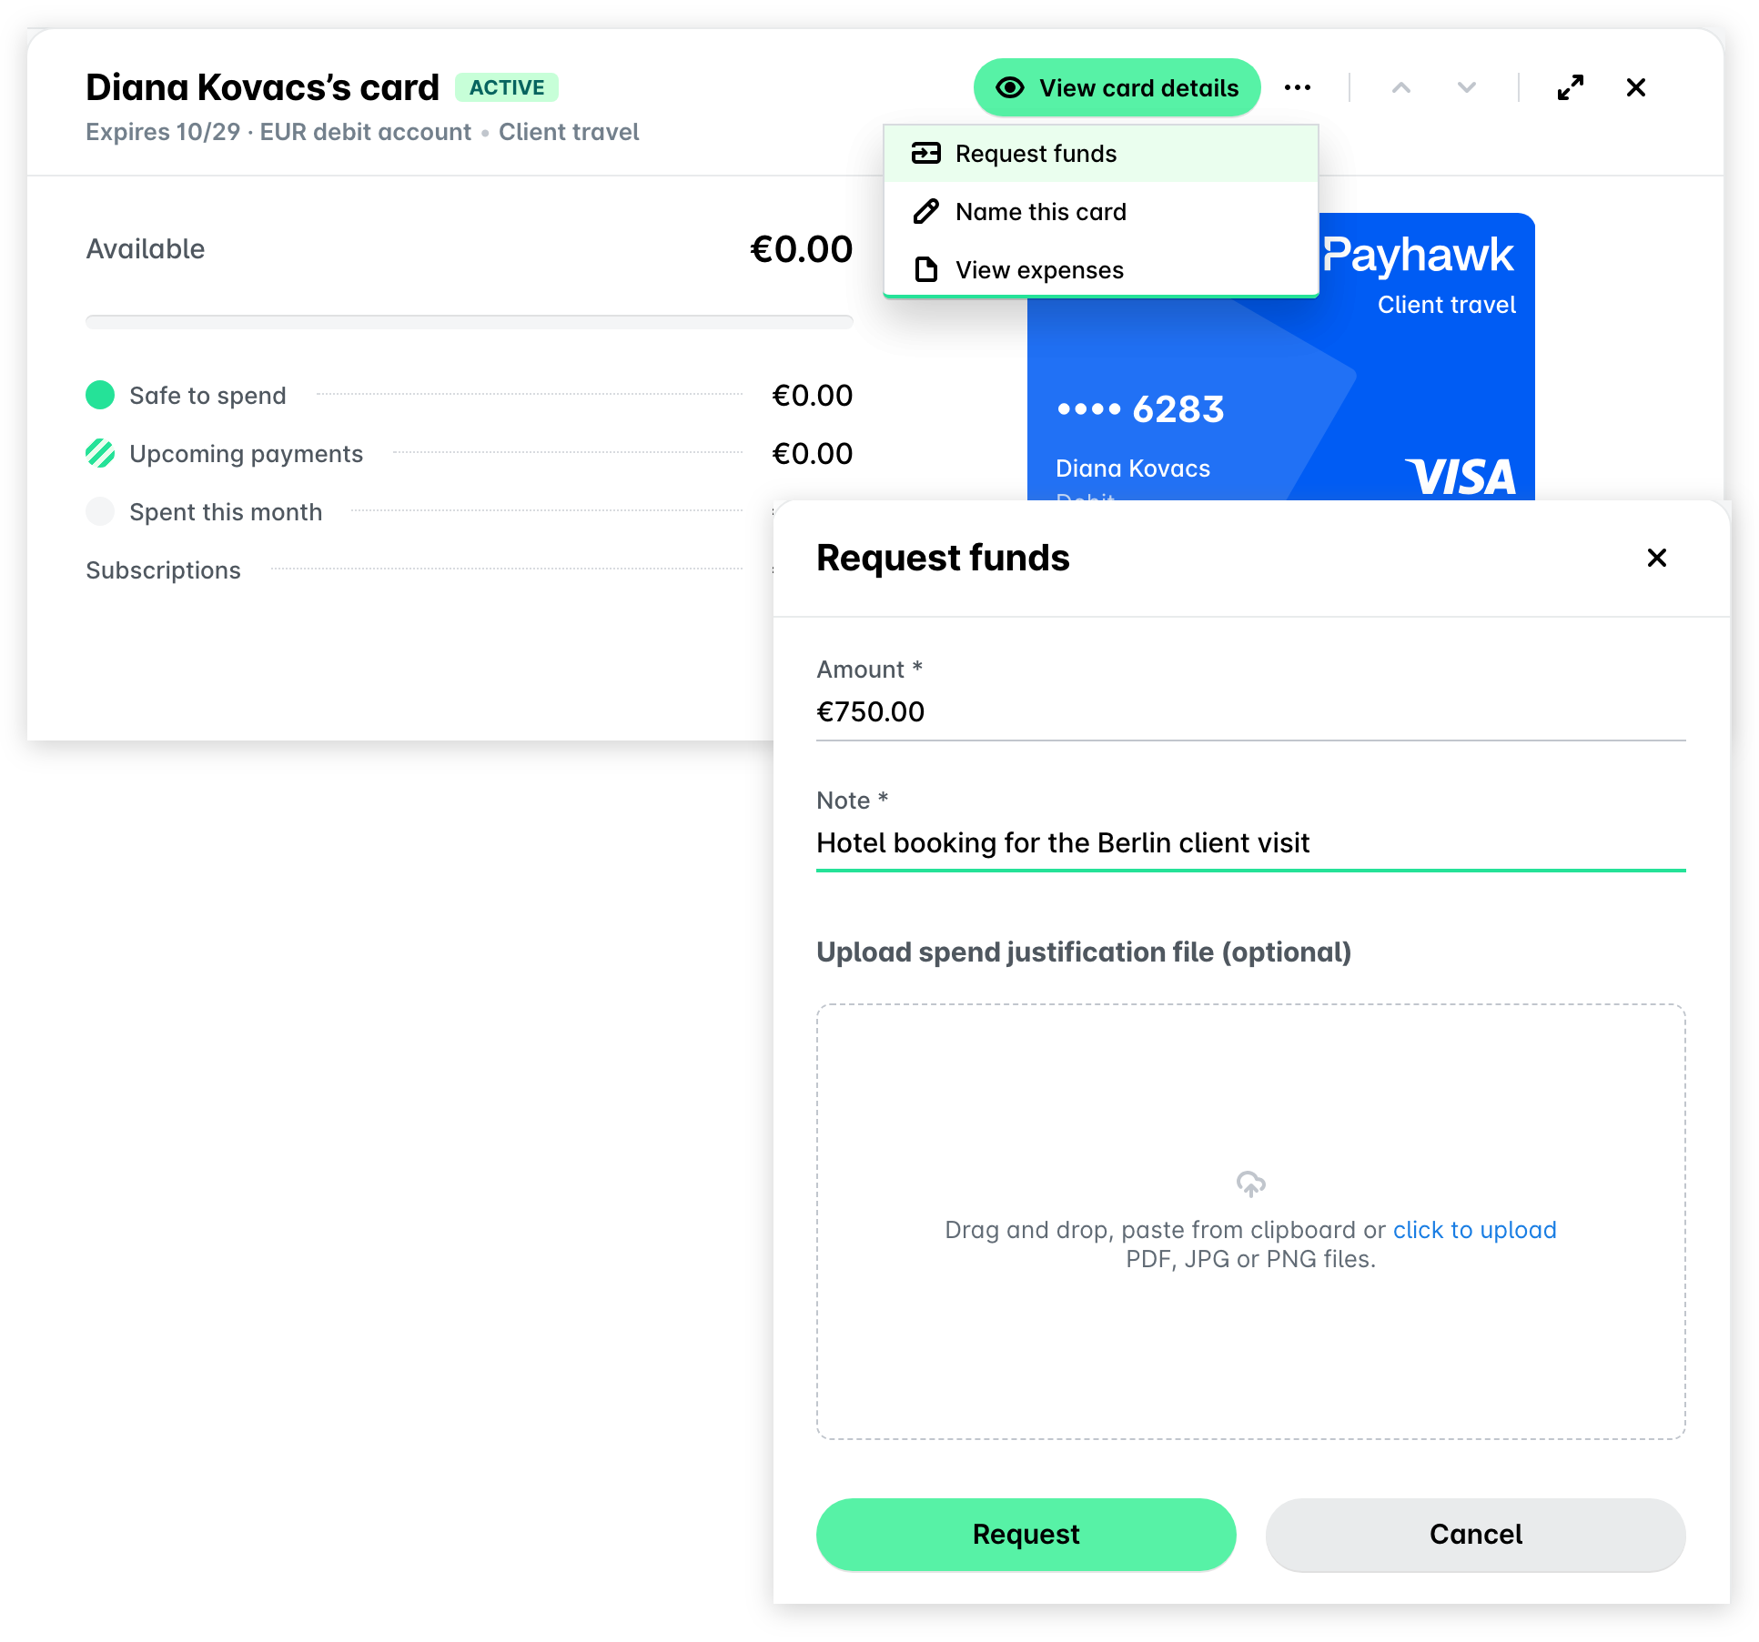Focus the Note text field
The width and height of the screenshot is (1759, 1642).
[1250, 842]
